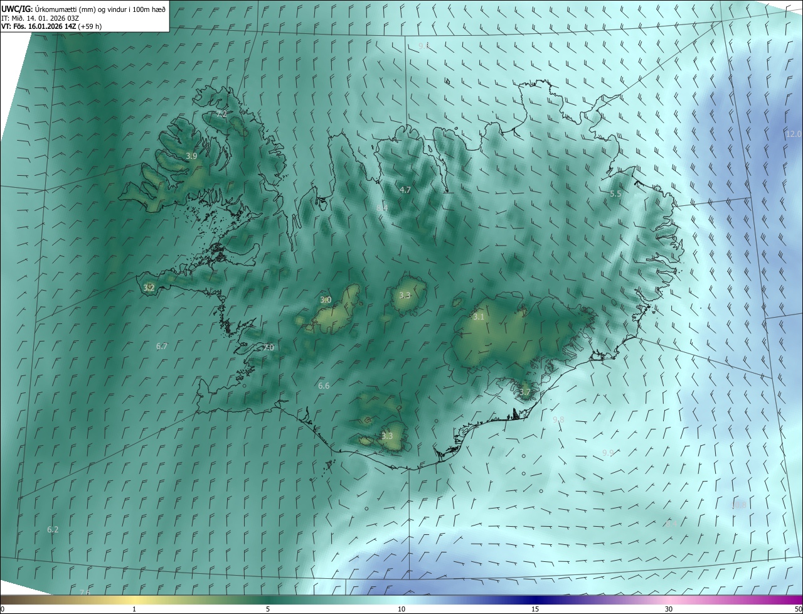The height and width of the screenshot is (614, 803).
Task: Click the faint 8.4 value label in the southeast sea
Action: (x=670, y=523)
